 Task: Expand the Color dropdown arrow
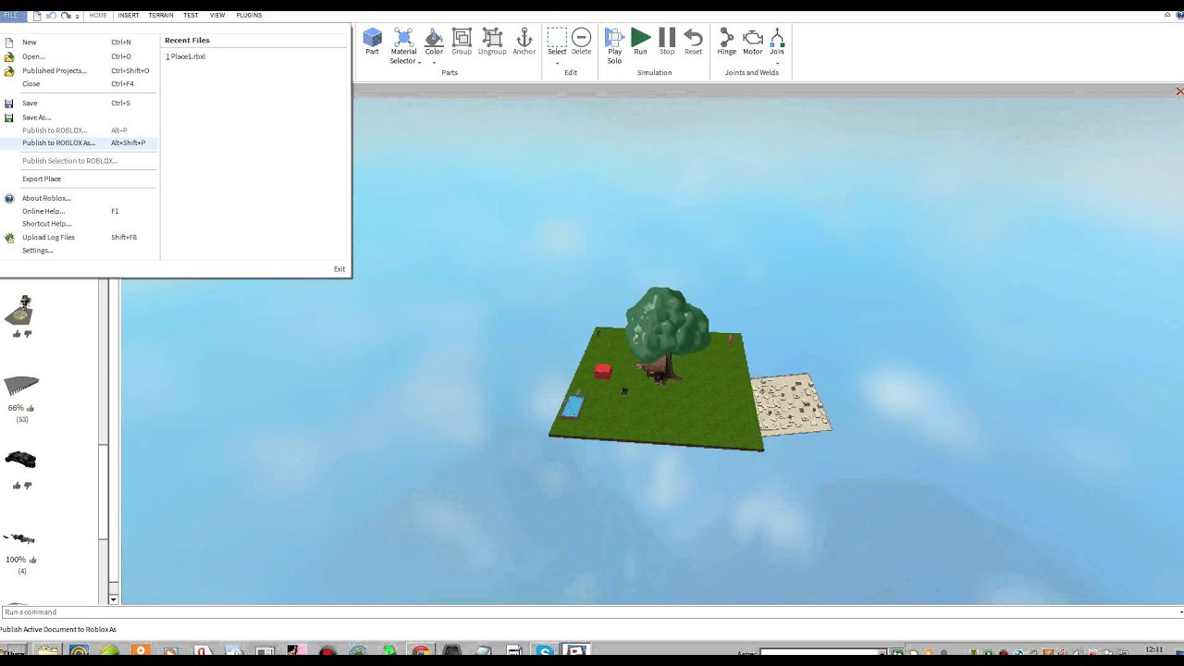coord(434,62)
